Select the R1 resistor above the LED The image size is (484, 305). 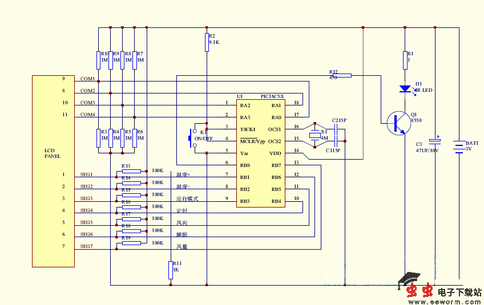coord(405,57)
